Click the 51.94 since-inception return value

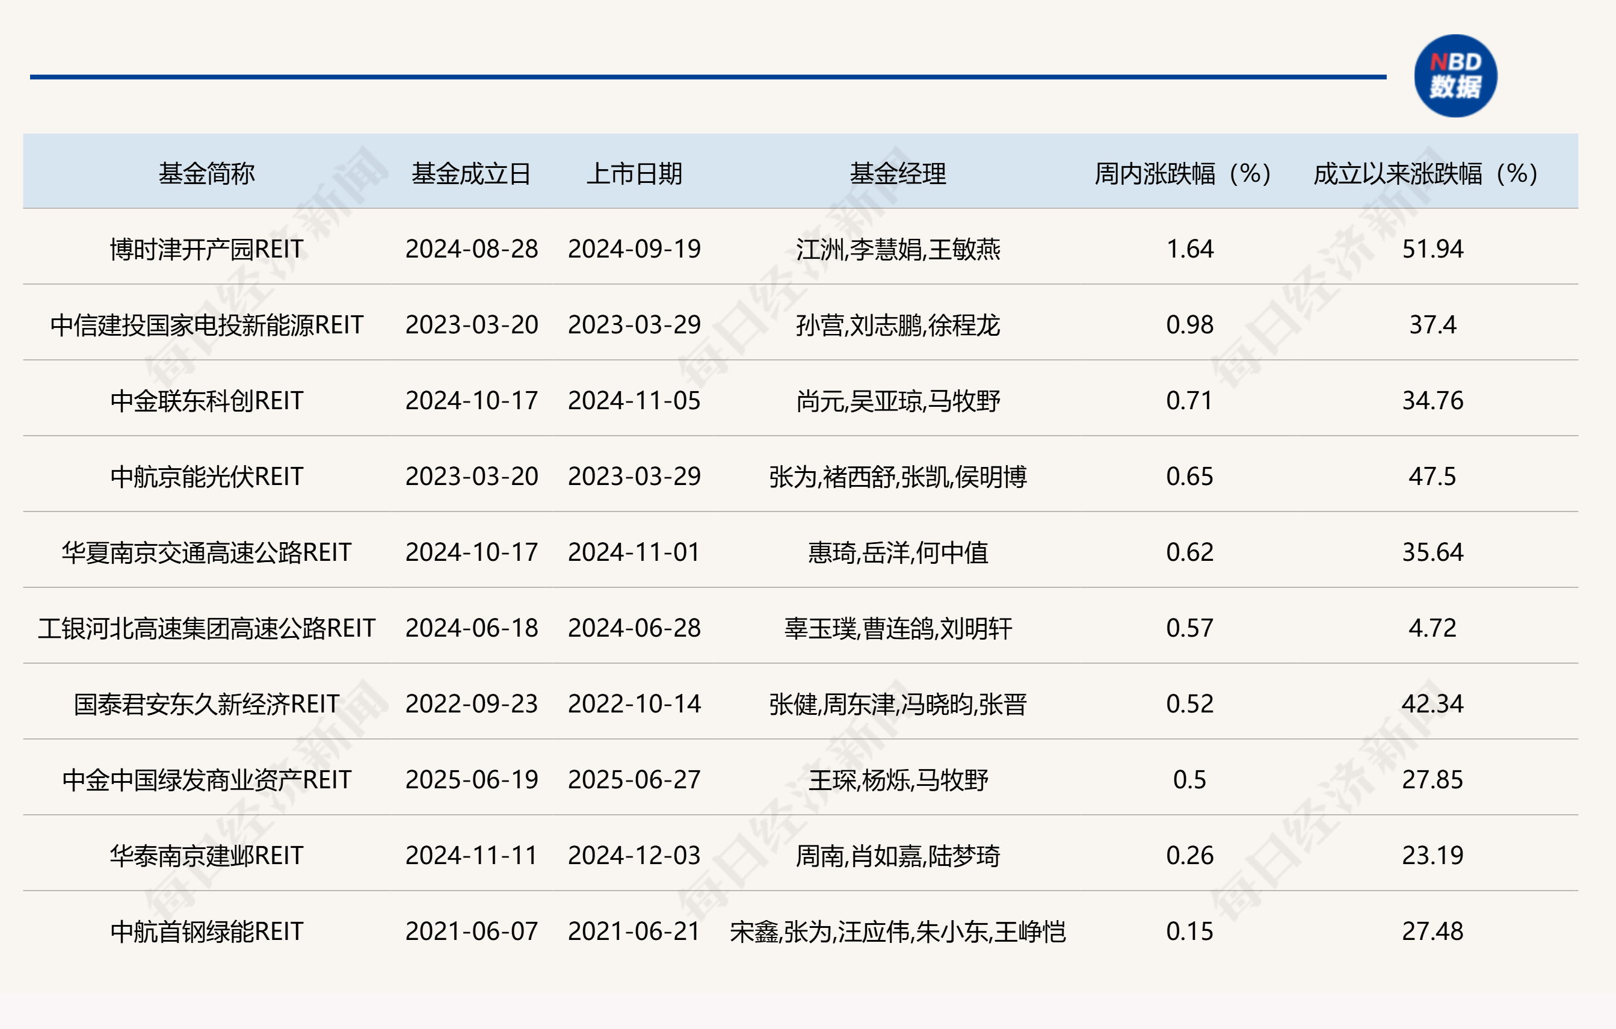(1432, 249)
